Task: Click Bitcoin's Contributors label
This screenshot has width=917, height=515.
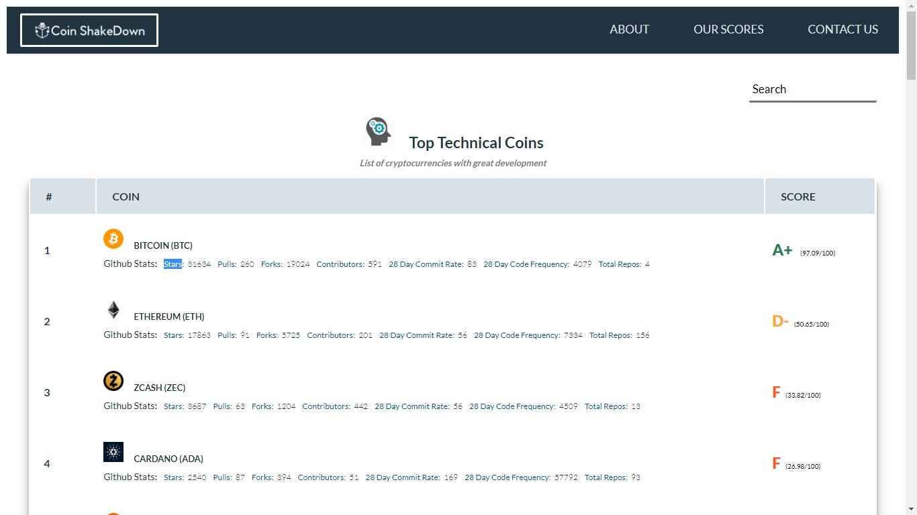Action: [340, 264]
